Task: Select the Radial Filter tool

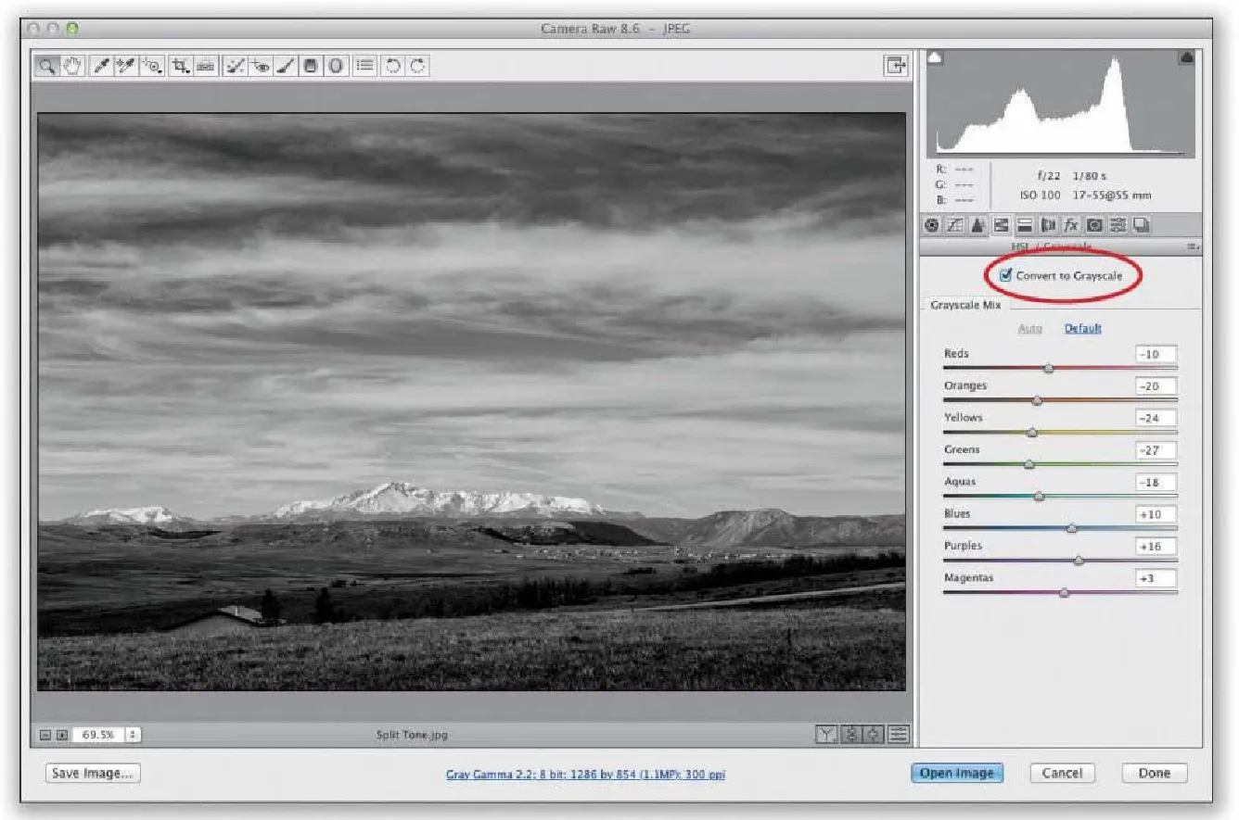Action: 336,65
